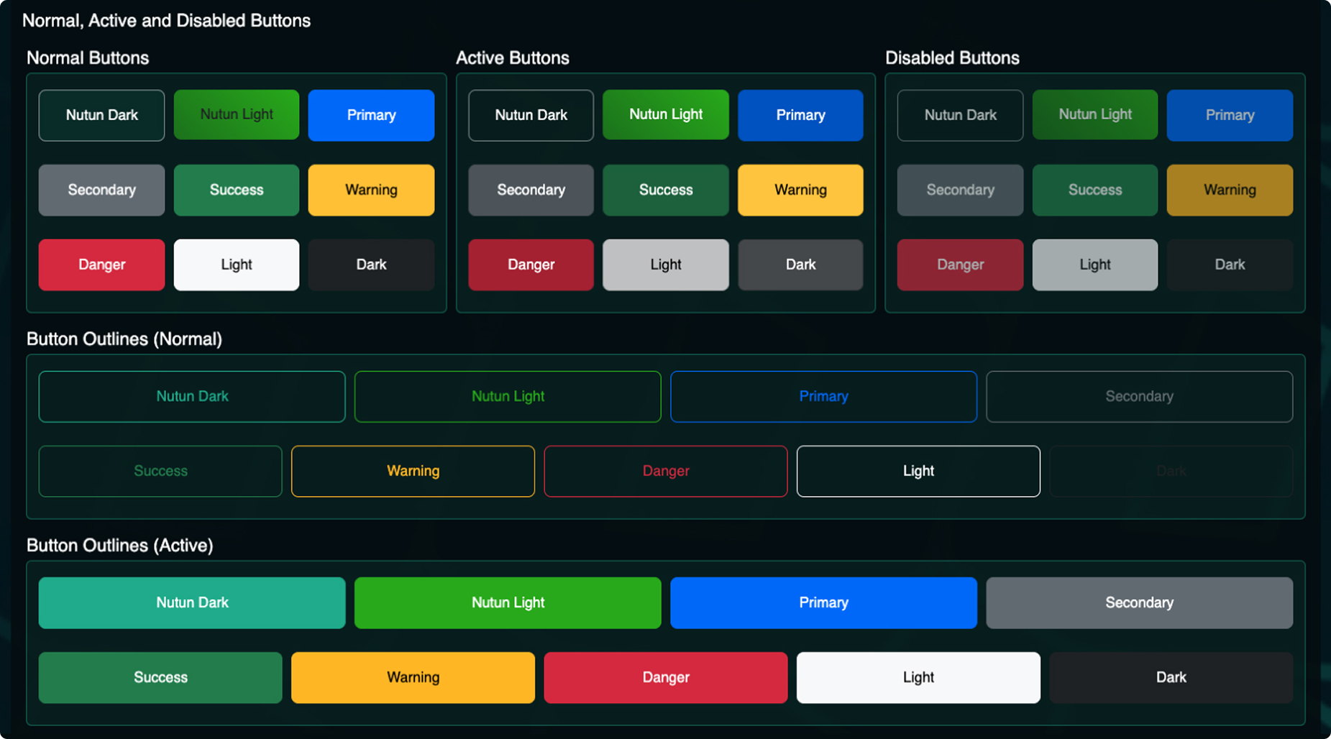Click the Light outline button in Button Outlines (Normal)
This screenshot has height=739, width=1331.
(918, 471)
